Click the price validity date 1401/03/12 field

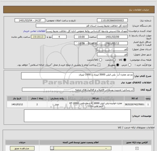112,43
